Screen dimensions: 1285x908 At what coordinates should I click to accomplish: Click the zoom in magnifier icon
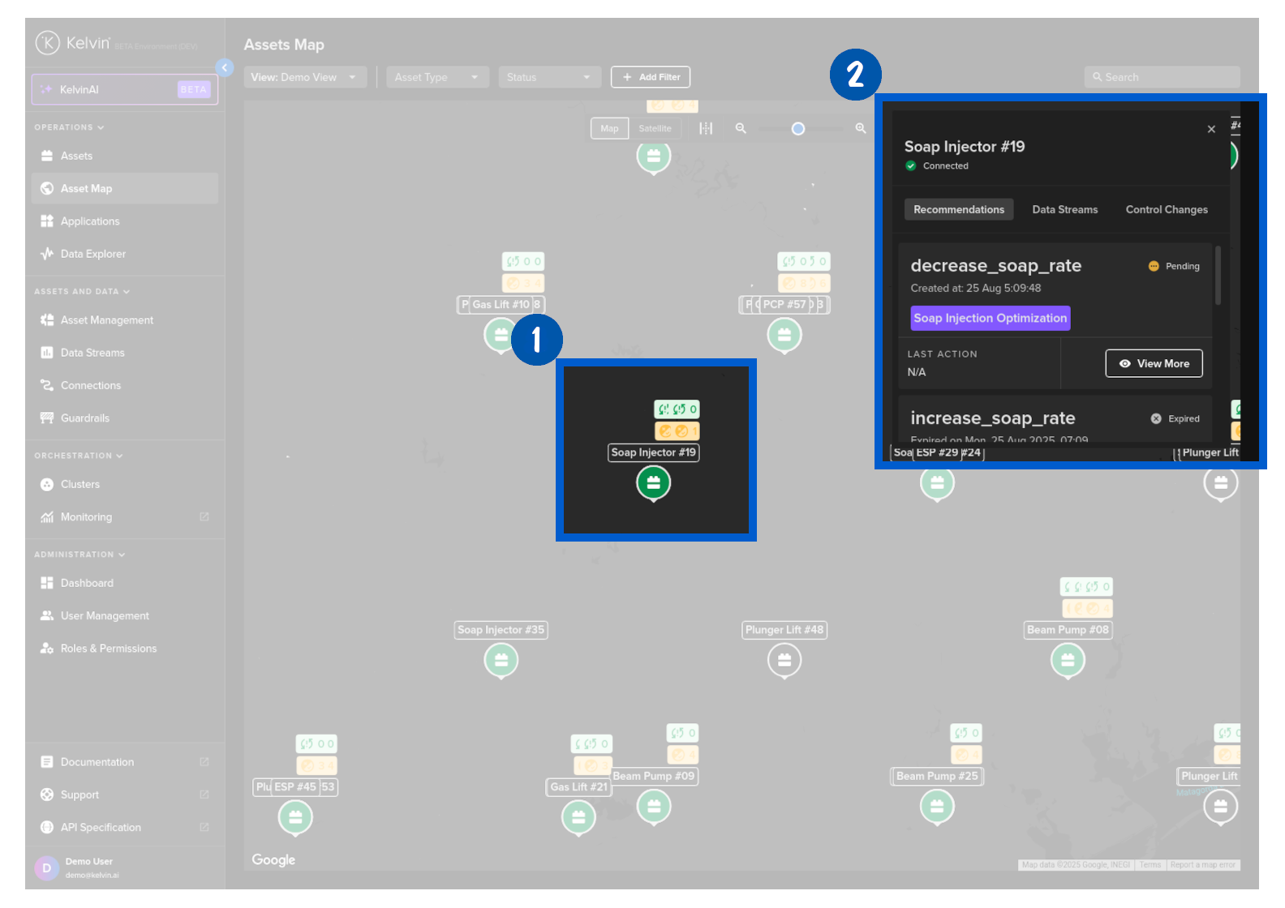861,128
